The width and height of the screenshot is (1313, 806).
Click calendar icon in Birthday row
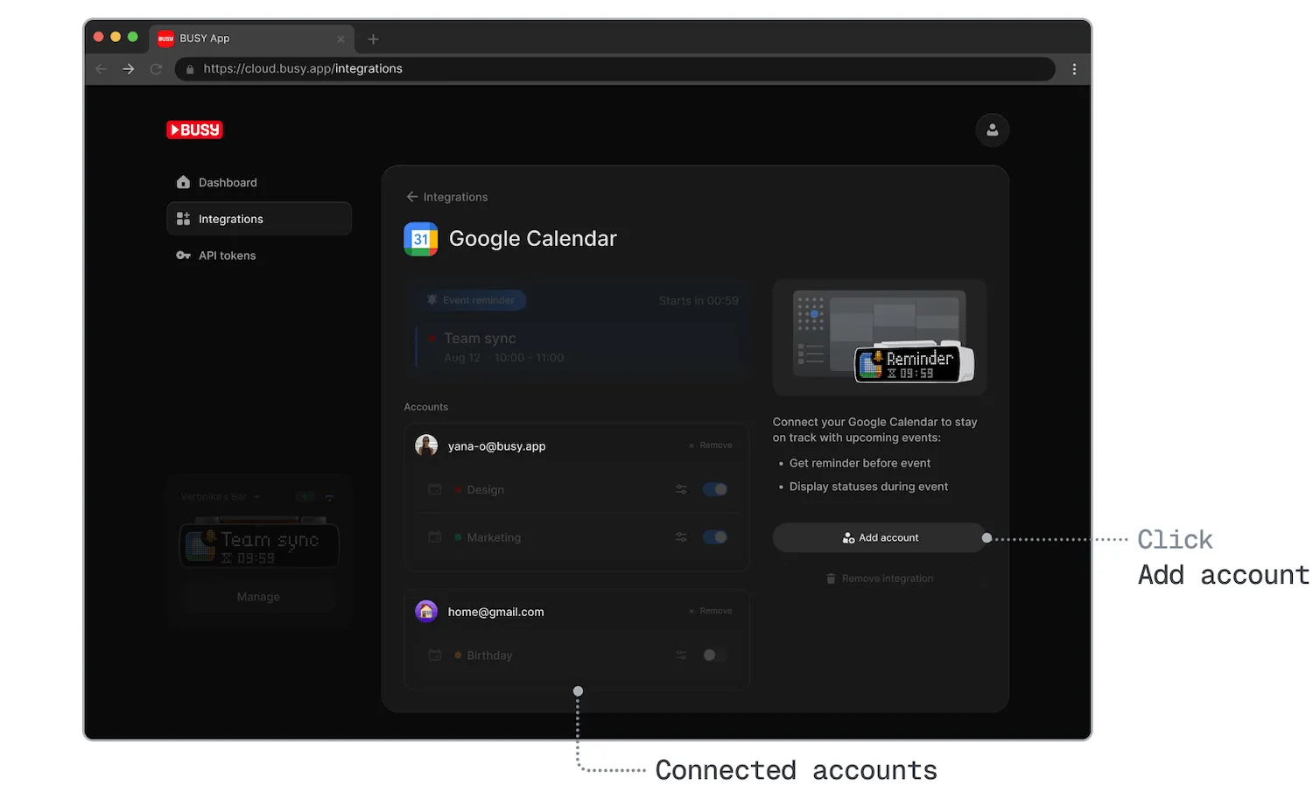[x=434, y=655]
